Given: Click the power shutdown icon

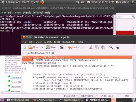Looking at the screenshot, I should pyautogui.click(x=133, y=2).
